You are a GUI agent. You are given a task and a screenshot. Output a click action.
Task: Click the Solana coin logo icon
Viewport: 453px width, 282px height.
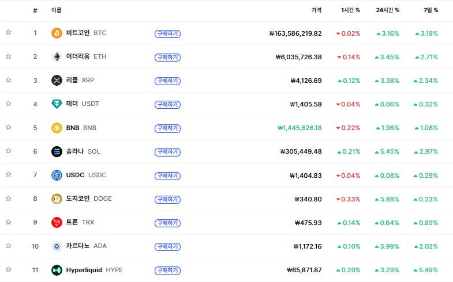57,151
